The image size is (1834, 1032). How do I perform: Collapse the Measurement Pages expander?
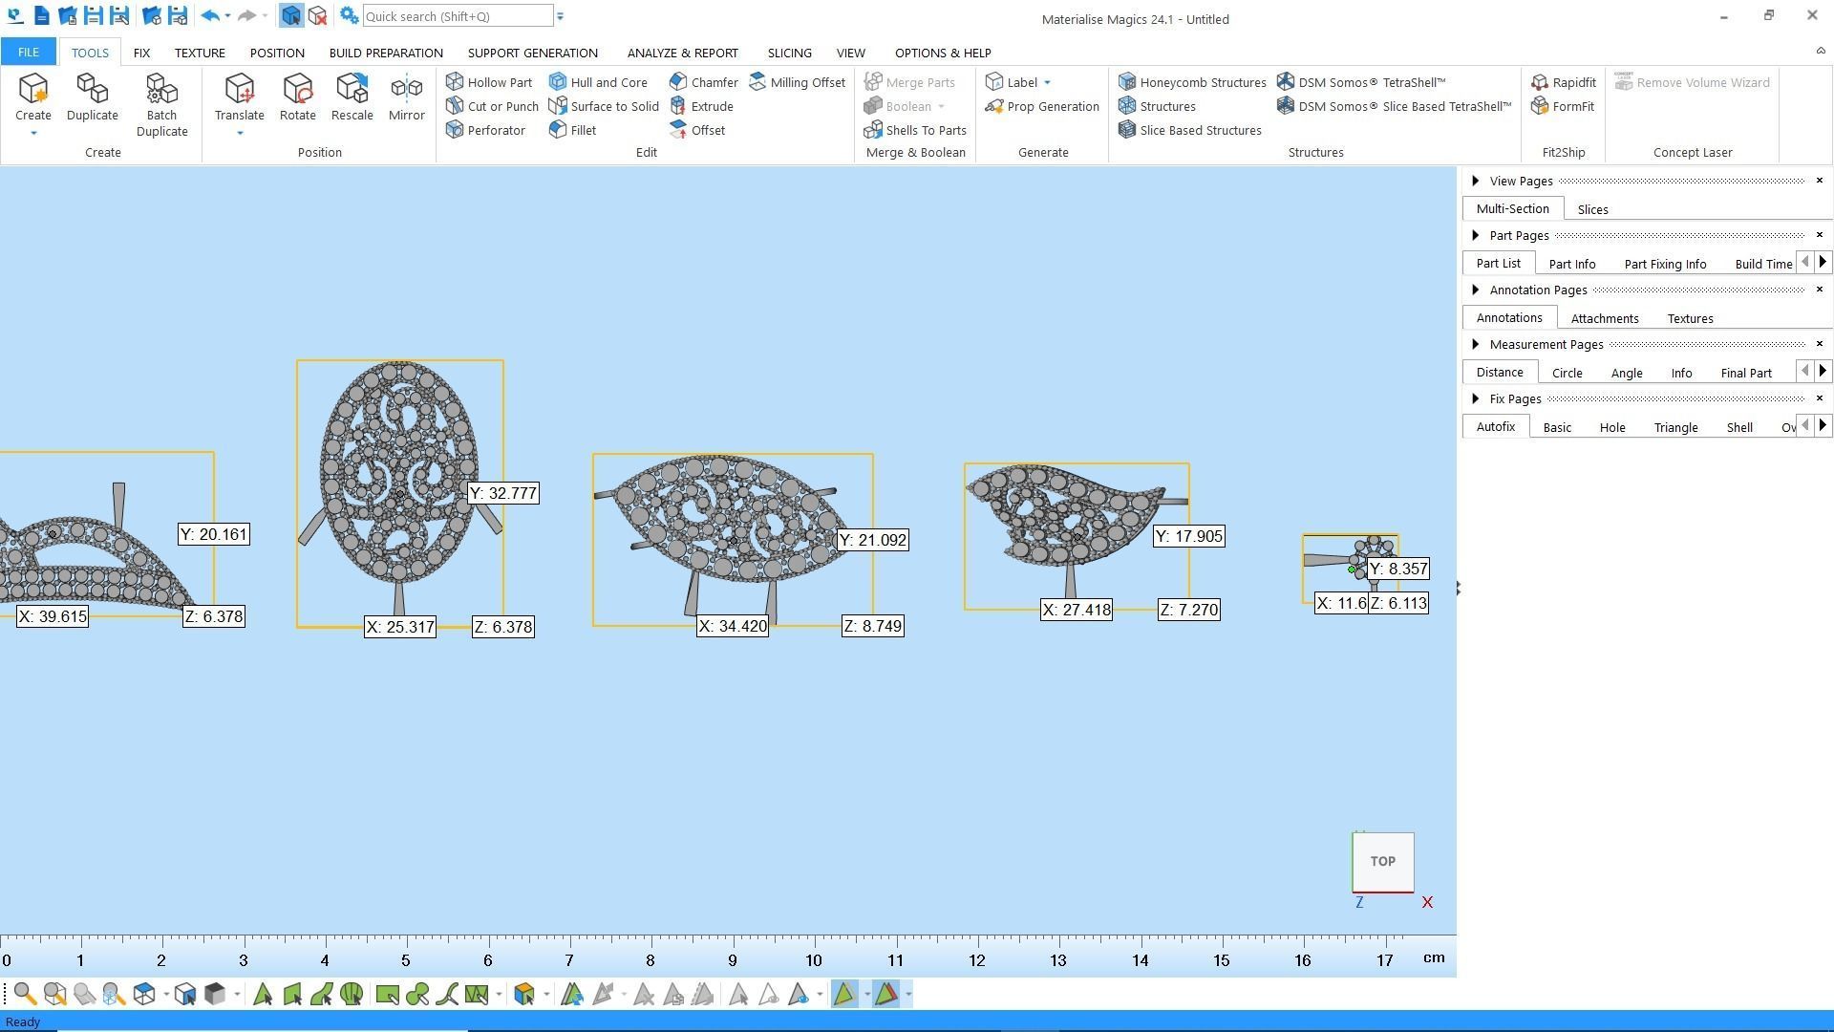(1476, 344)
